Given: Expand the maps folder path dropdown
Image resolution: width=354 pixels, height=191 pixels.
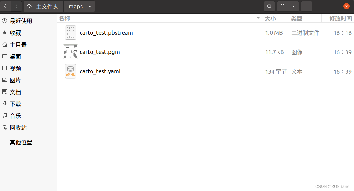Looking at the screenshot, I should [90, 6].
